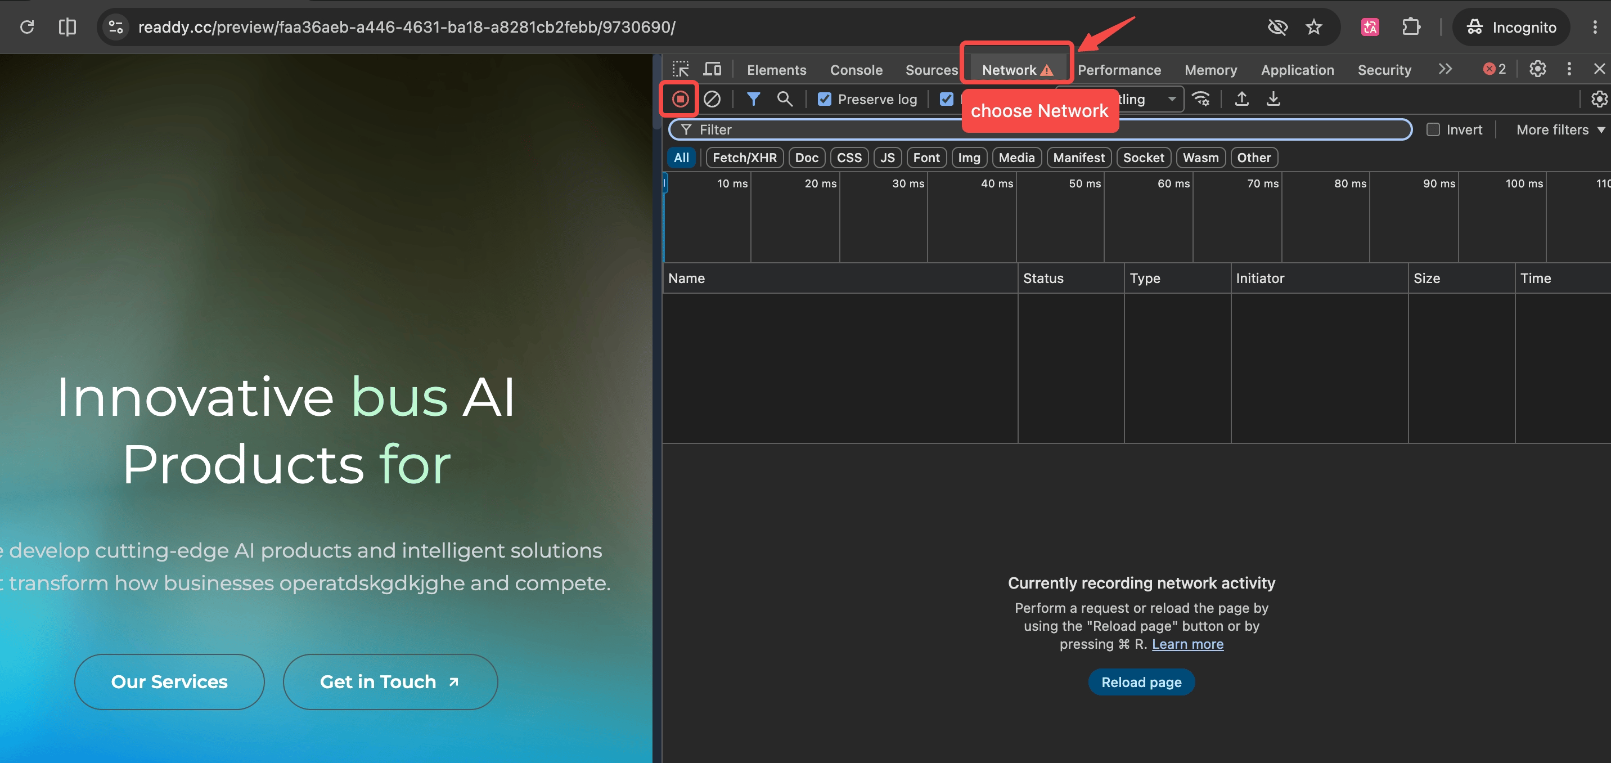Filter by CSS requests

(x=849, y=158)
